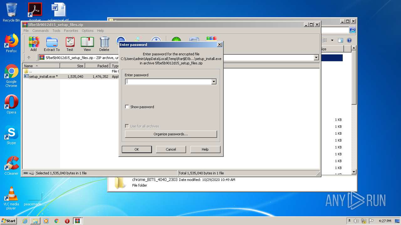This screenshot has width=401, height=225.
Task: Toggle the preview pane in the Explorer window
Action: tap(341, 40)
